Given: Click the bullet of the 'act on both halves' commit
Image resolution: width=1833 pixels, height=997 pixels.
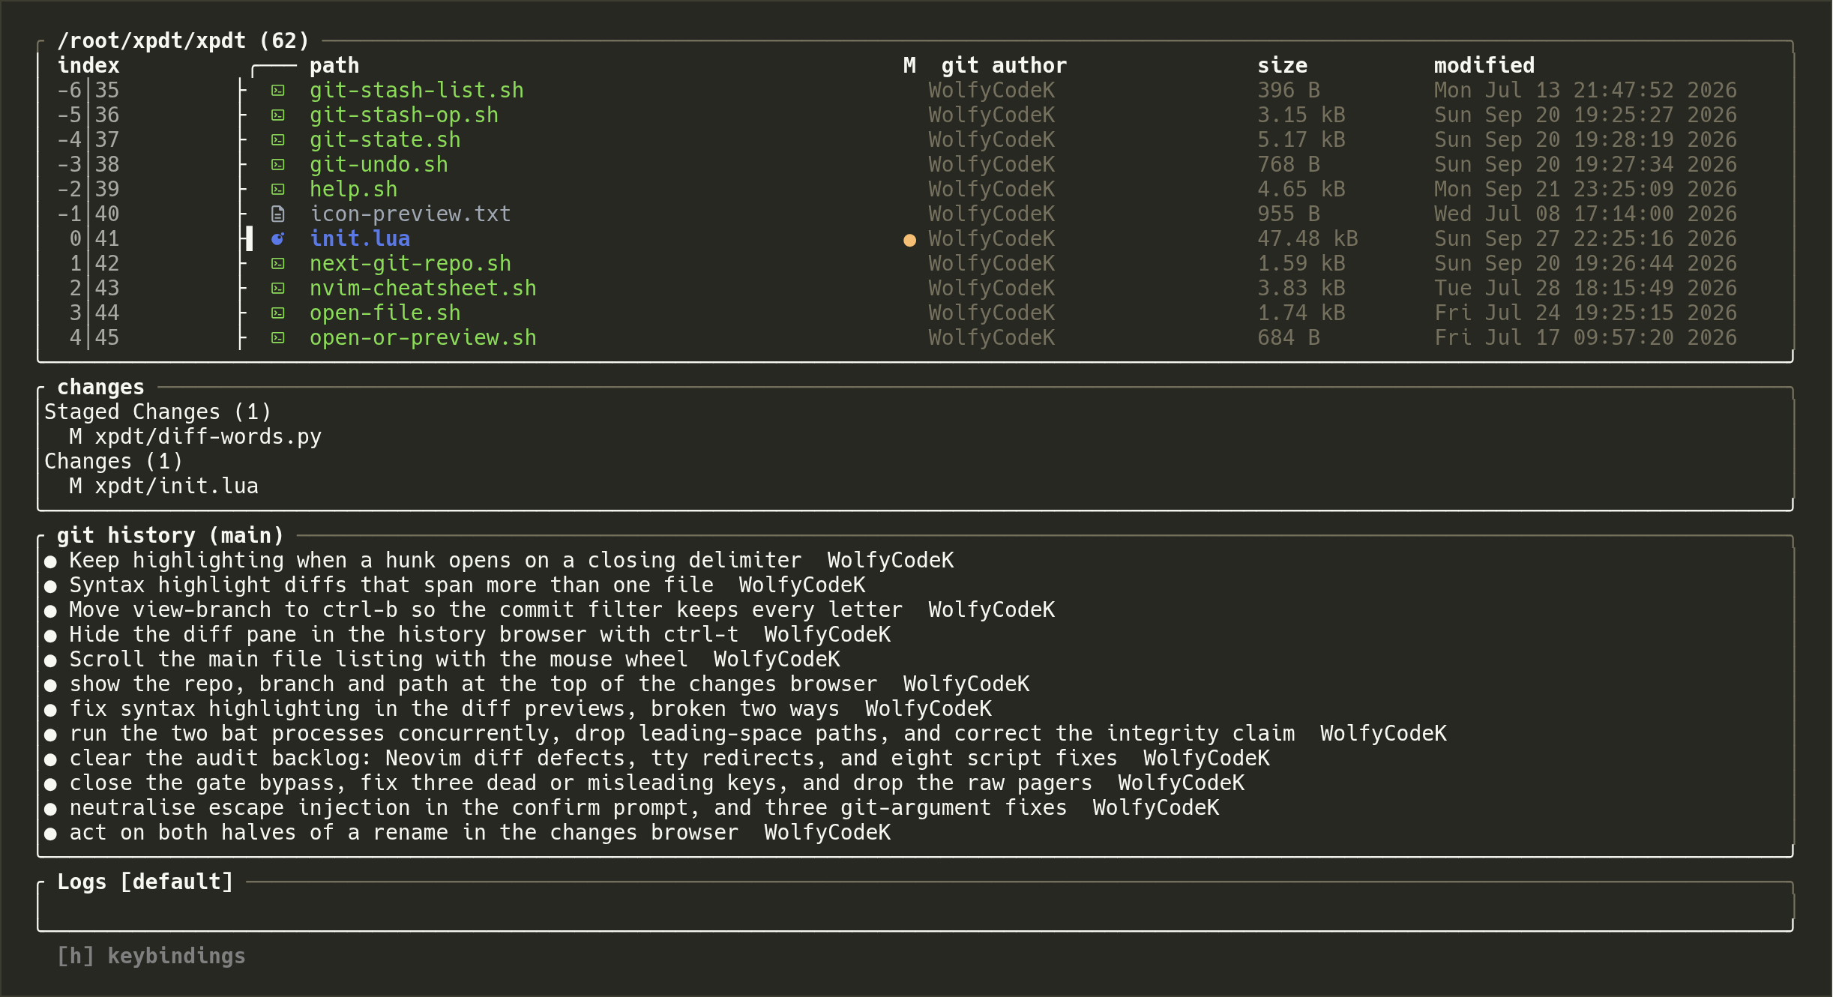Looking at the screenshot, I should point(50,834).
